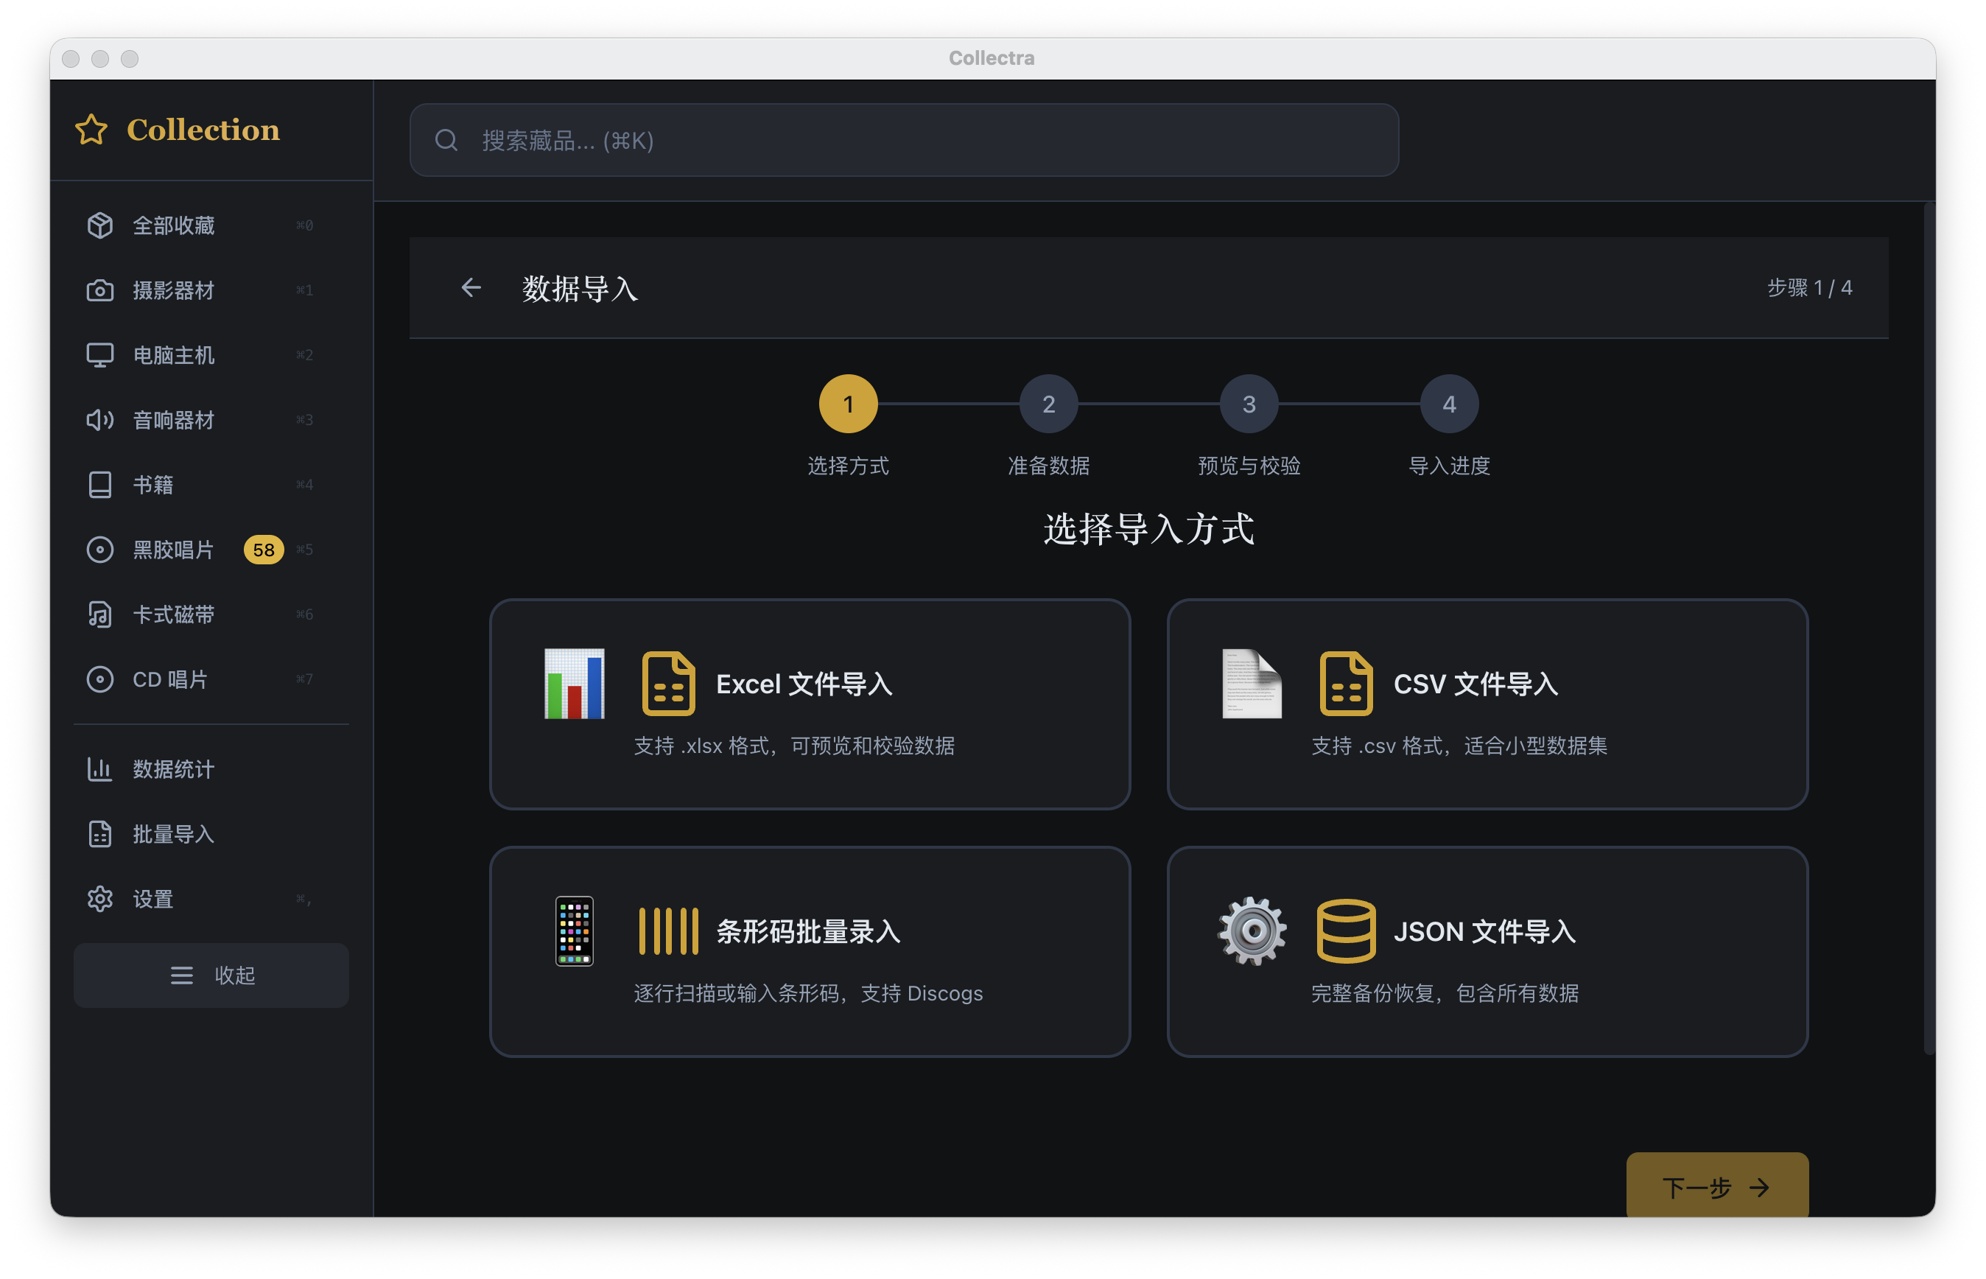Collapse the sidebar with 收起 button
1986x1279 pixels.
click(x=211, y=974)
